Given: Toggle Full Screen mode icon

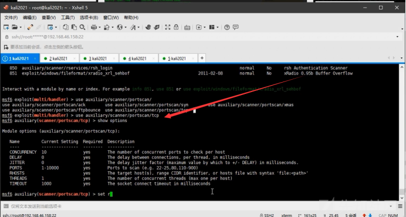Looking at the screenshot, I should [x=168, y=27].
